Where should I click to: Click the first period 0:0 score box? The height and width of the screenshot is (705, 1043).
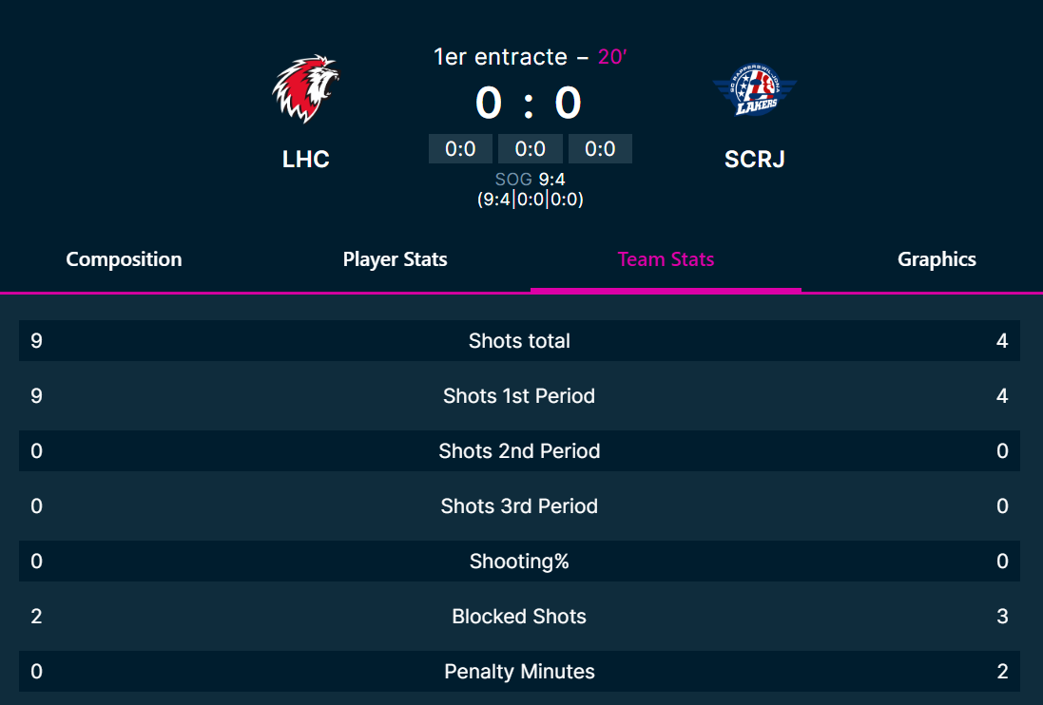[x=460, y=148]
